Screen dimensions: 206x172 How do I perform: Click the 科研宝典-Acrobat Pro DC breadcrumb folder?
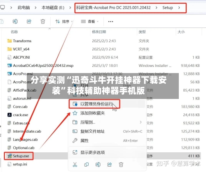pyautogui.click(x=113, y=7)
